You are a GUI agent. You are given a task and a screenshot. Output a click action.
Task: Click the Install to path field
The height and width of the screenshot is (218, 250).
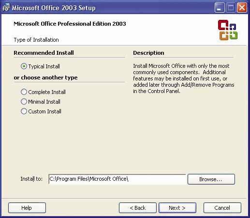click(x=117, y=179)
